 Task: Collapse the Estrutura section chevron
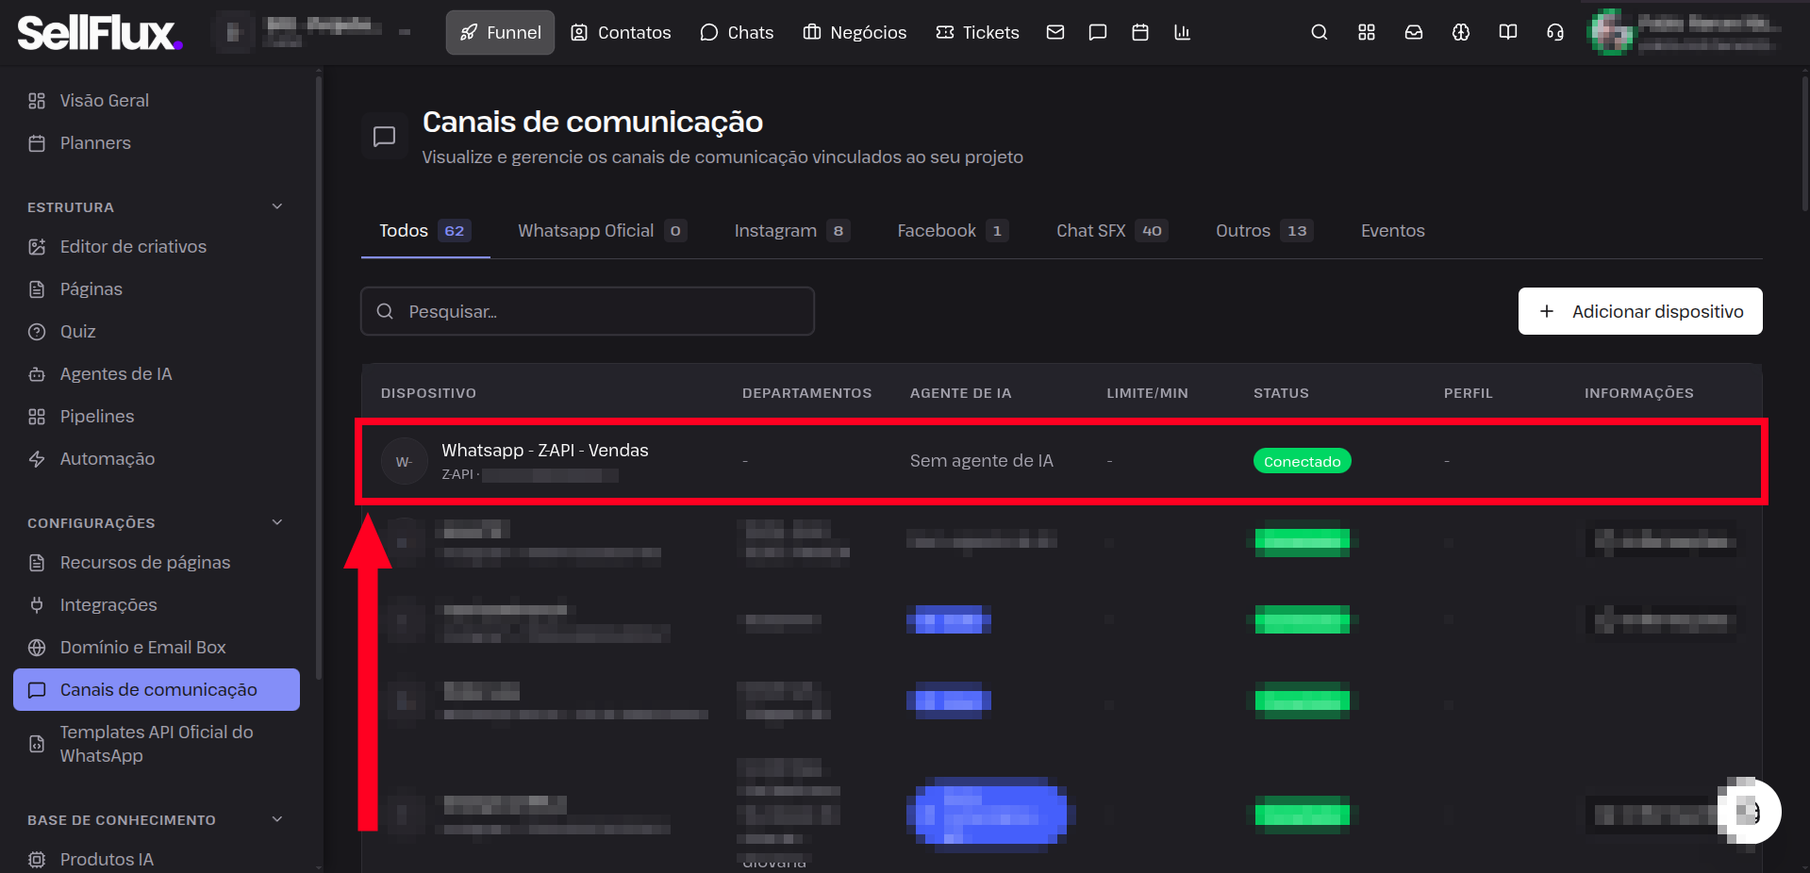click(x=277, y=206)
